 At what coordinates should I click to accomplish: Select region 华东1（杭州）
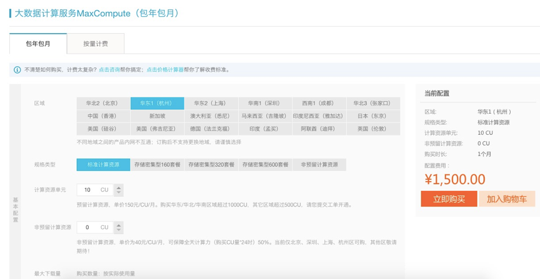pyautogui.click(x=157, y=103)
